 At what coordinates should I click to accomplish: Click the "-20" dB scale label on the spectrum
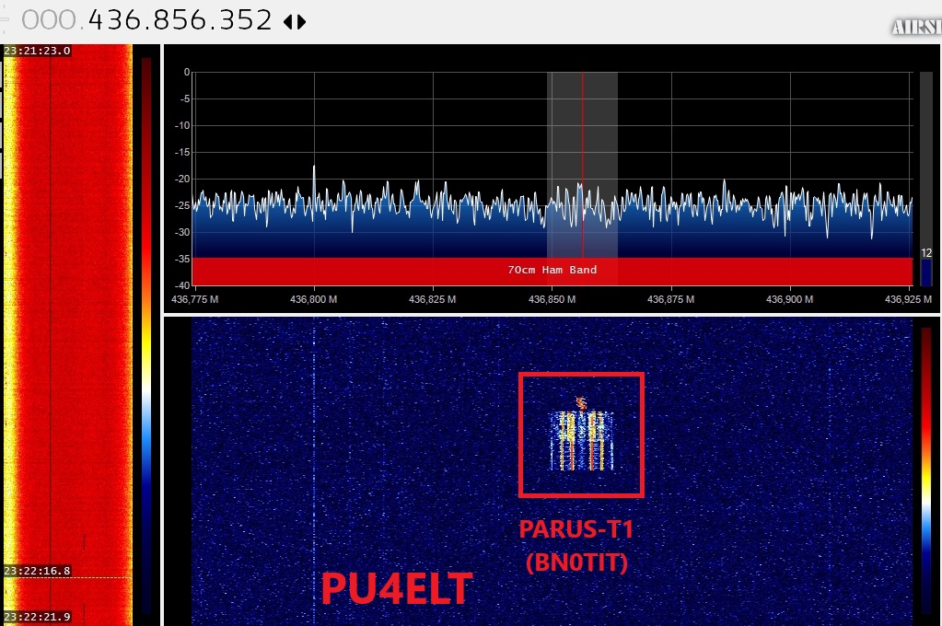coord(182,179)
